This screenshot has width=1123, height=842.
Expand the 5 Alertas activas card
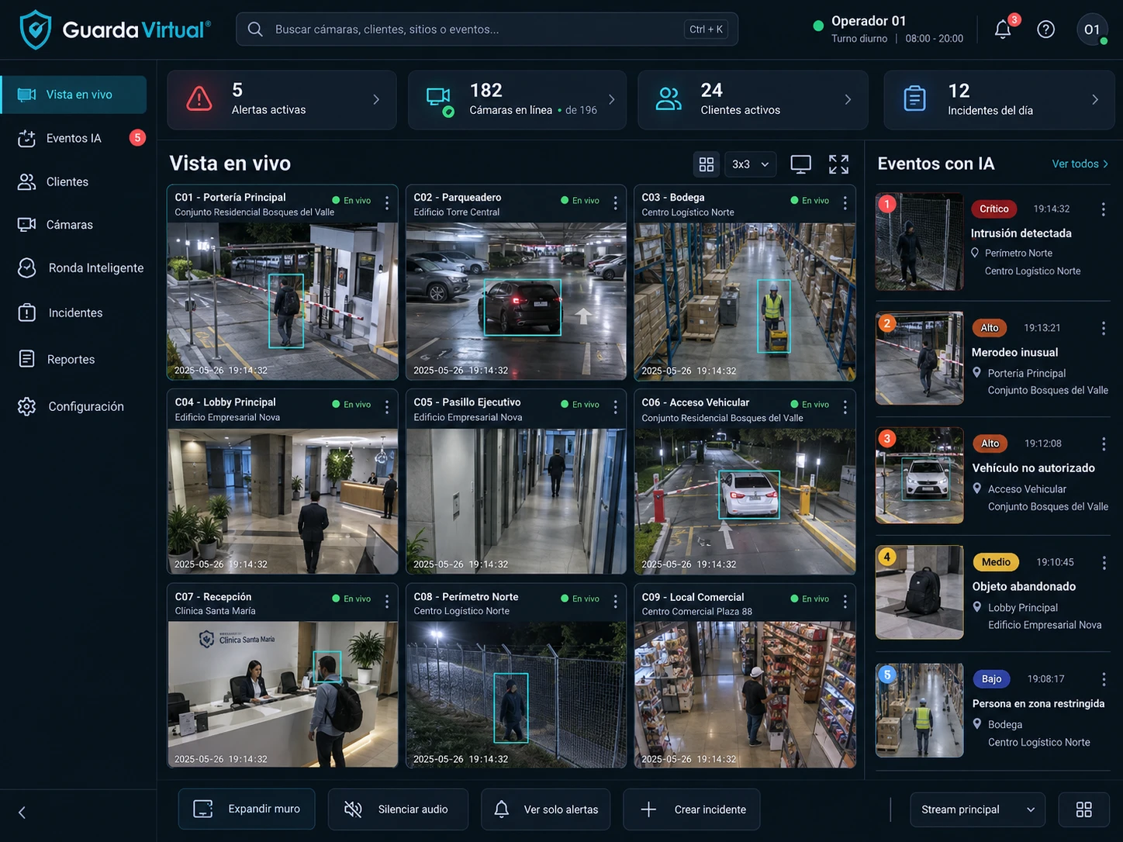coord(282,100)
